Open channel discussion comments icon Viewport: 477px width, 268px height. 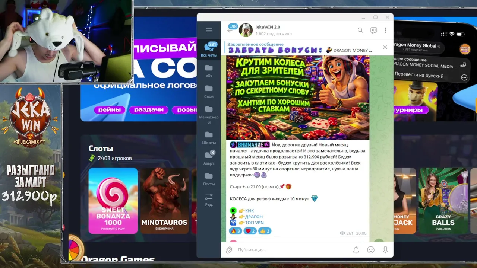point(374,30)
